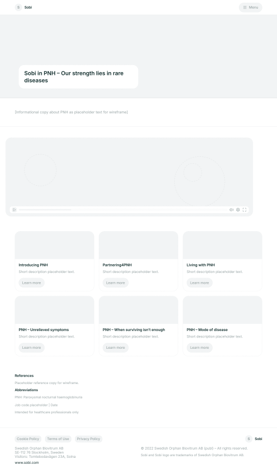Click Learn more under Introducing PNH

pos(32,283)
